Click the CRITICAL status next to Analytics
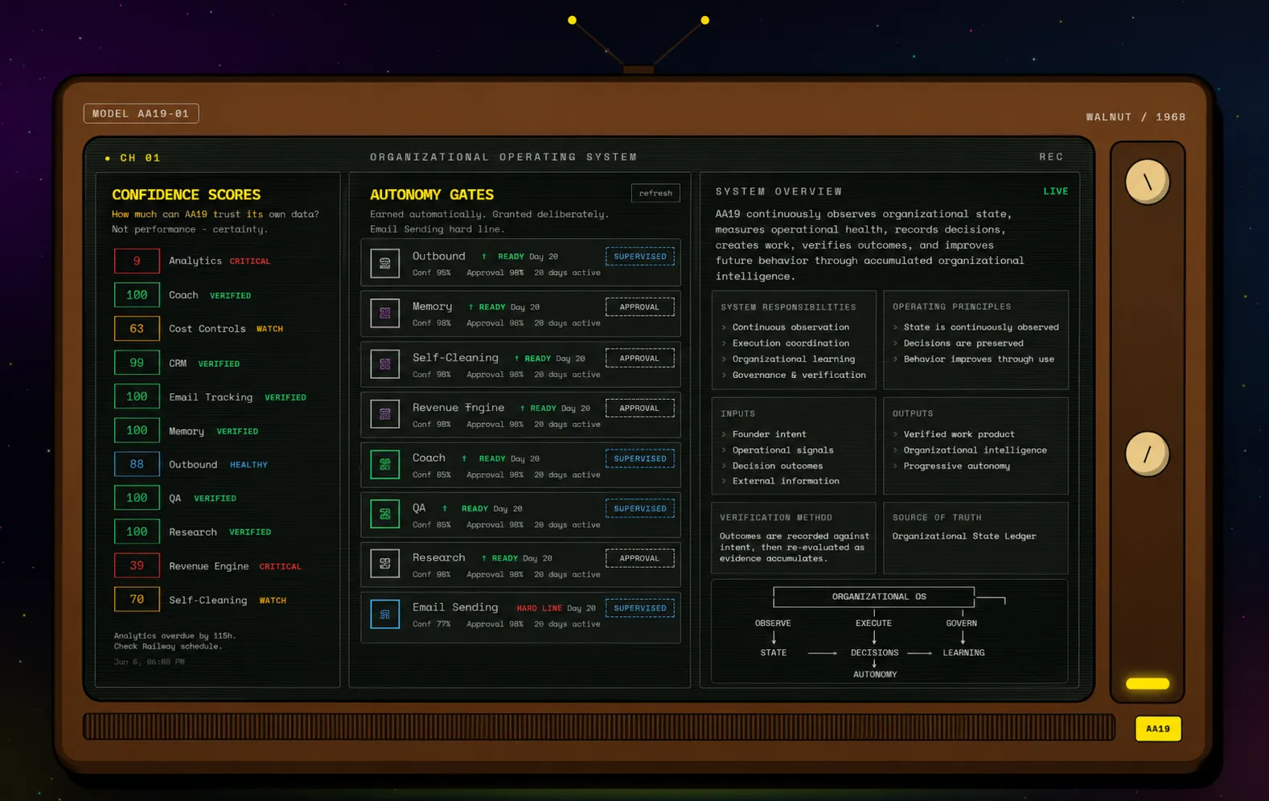The width and height of the screenshot is (1269, 801). tap(250, 261)
